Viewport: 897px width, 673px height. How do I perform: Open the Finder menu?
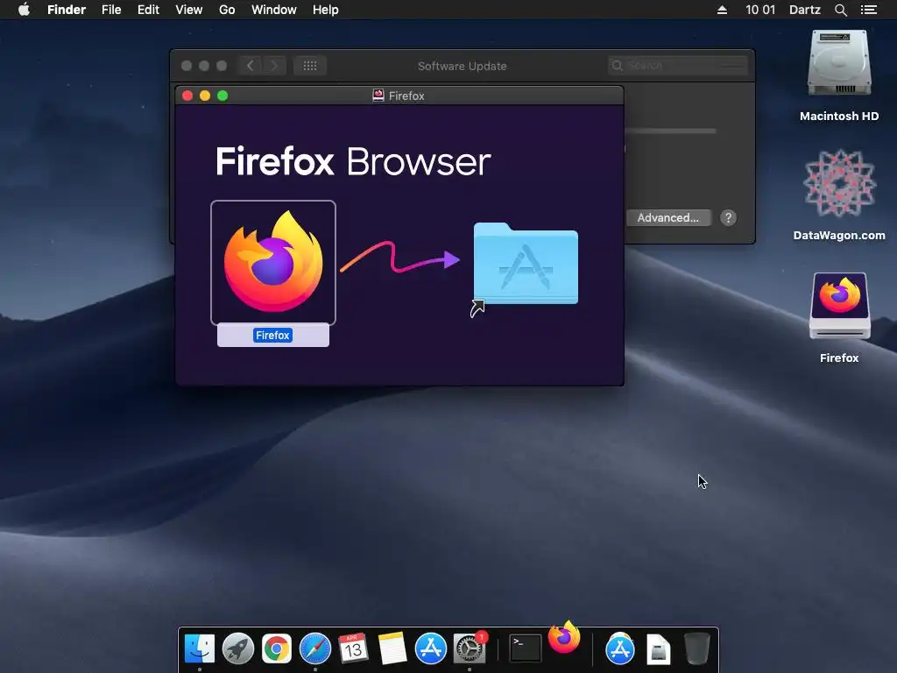(x=67, y=10)
